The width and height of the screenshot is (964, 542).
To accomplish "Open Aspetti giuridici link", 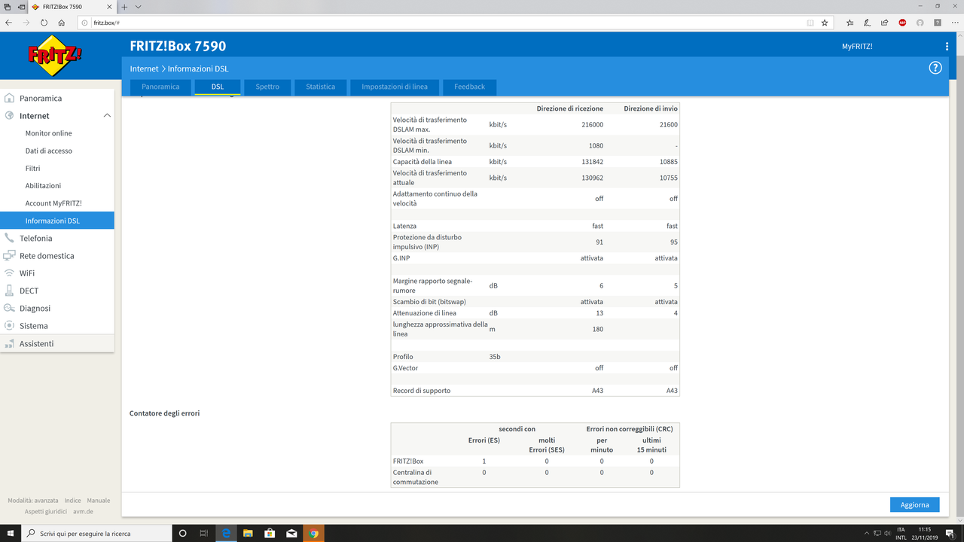I will pyautogui.click(x=46, y=511).
